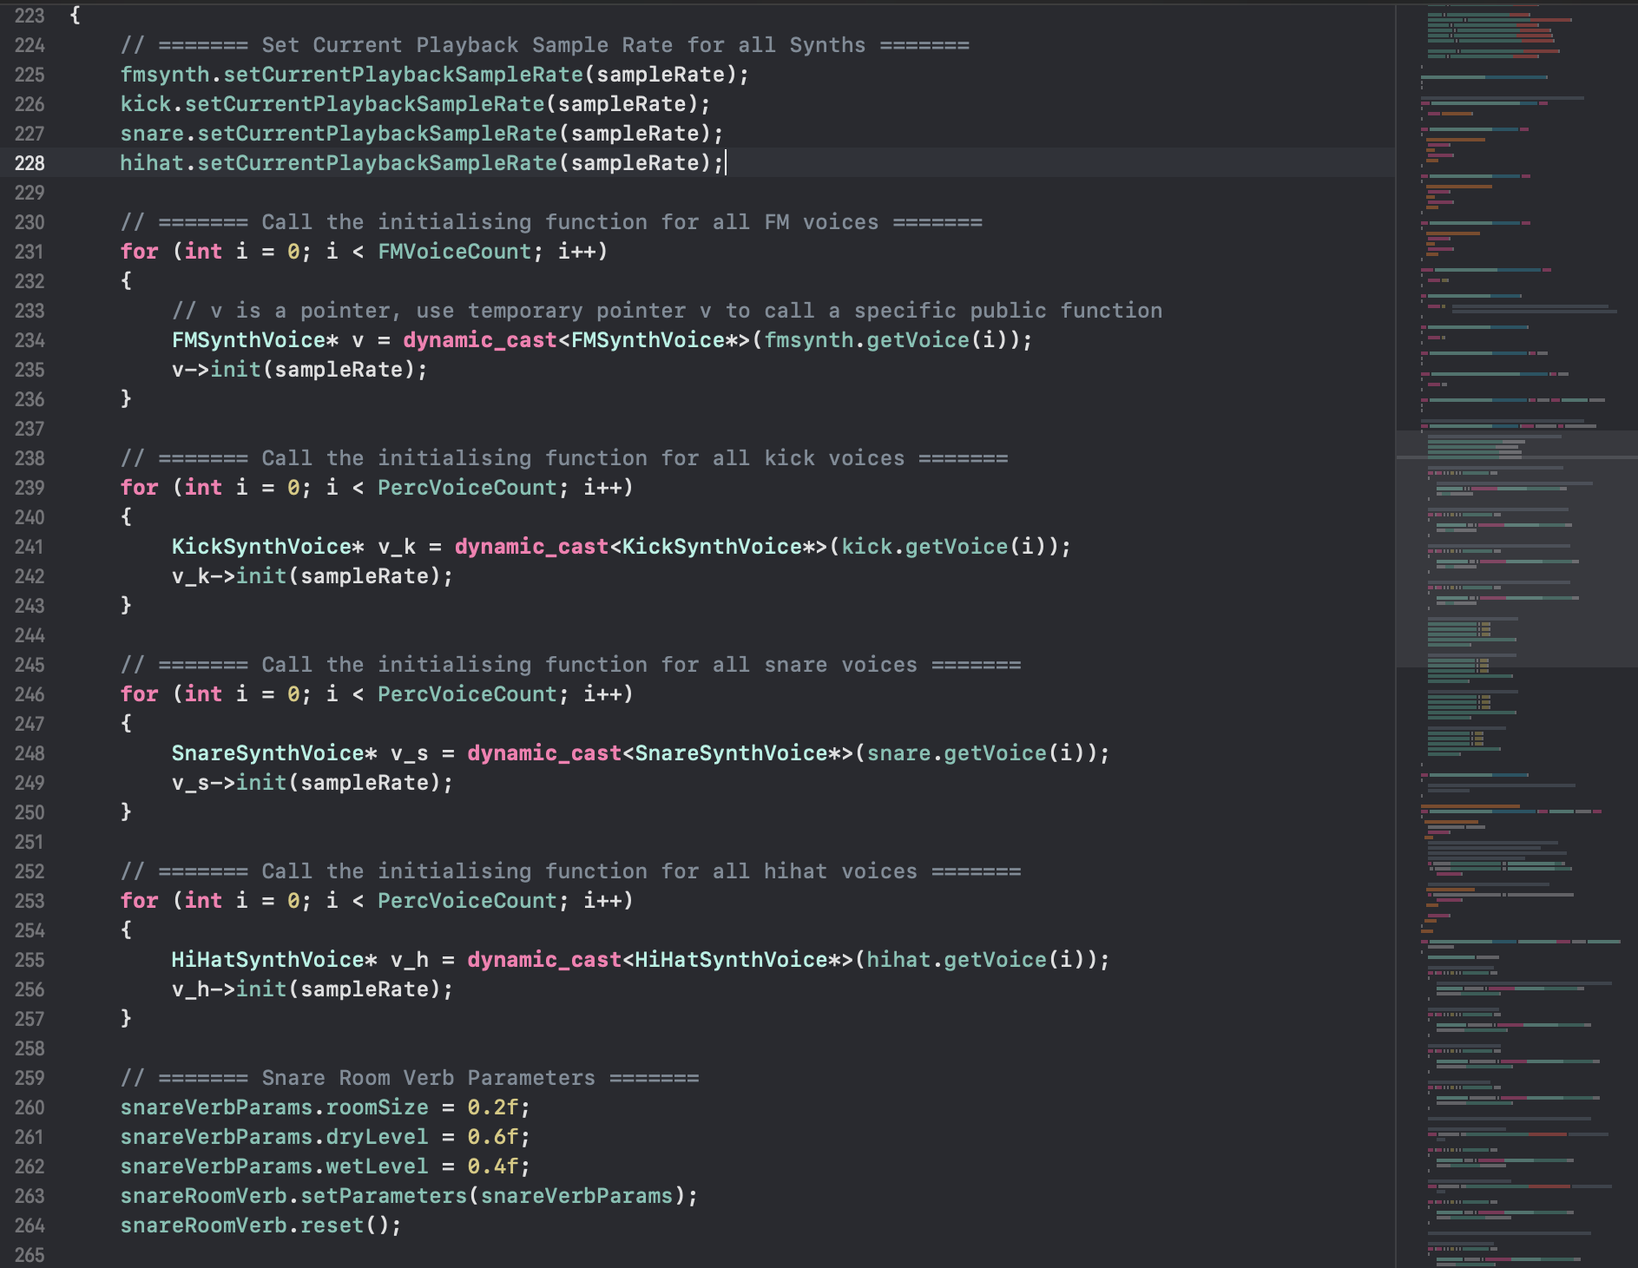This screenshot has width=1638, height=1268.
Task: Click snare.getVoice(i) on line 248
Action: (976, 753)
